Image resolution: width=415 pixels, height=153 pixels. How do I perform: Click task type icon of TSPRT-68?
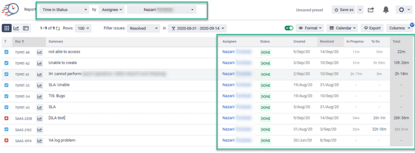click(x=7, y=52)
